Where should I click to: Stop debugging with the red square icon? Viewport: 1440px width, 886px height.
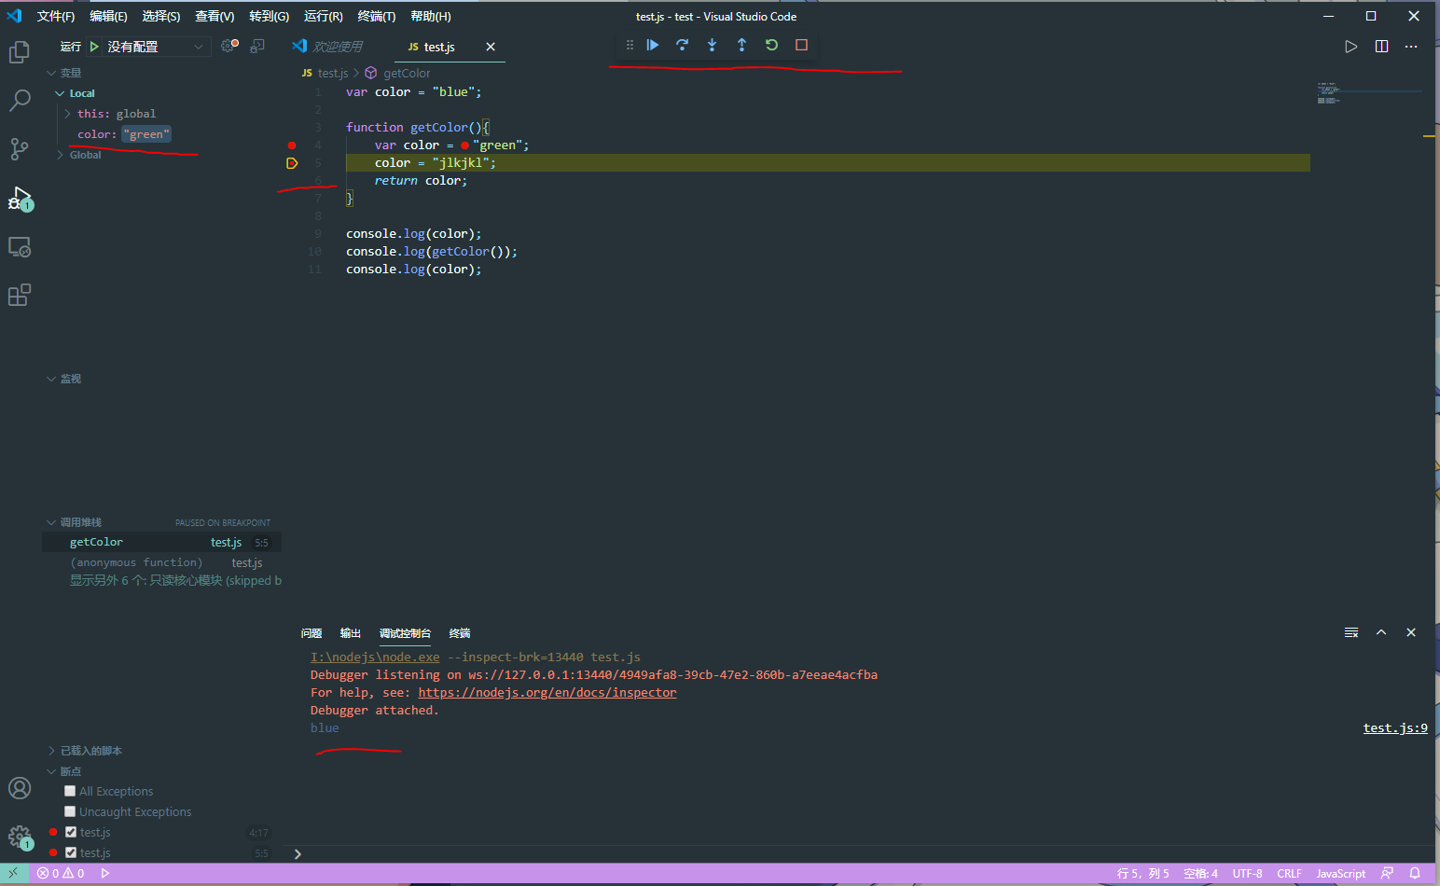pyautogui.click(x=801, y=45)
